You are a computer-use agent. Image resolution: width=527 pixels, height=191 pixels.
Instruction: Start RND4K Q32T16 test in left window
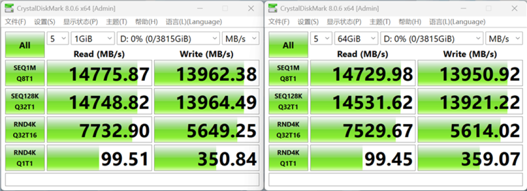click(25, 129)
